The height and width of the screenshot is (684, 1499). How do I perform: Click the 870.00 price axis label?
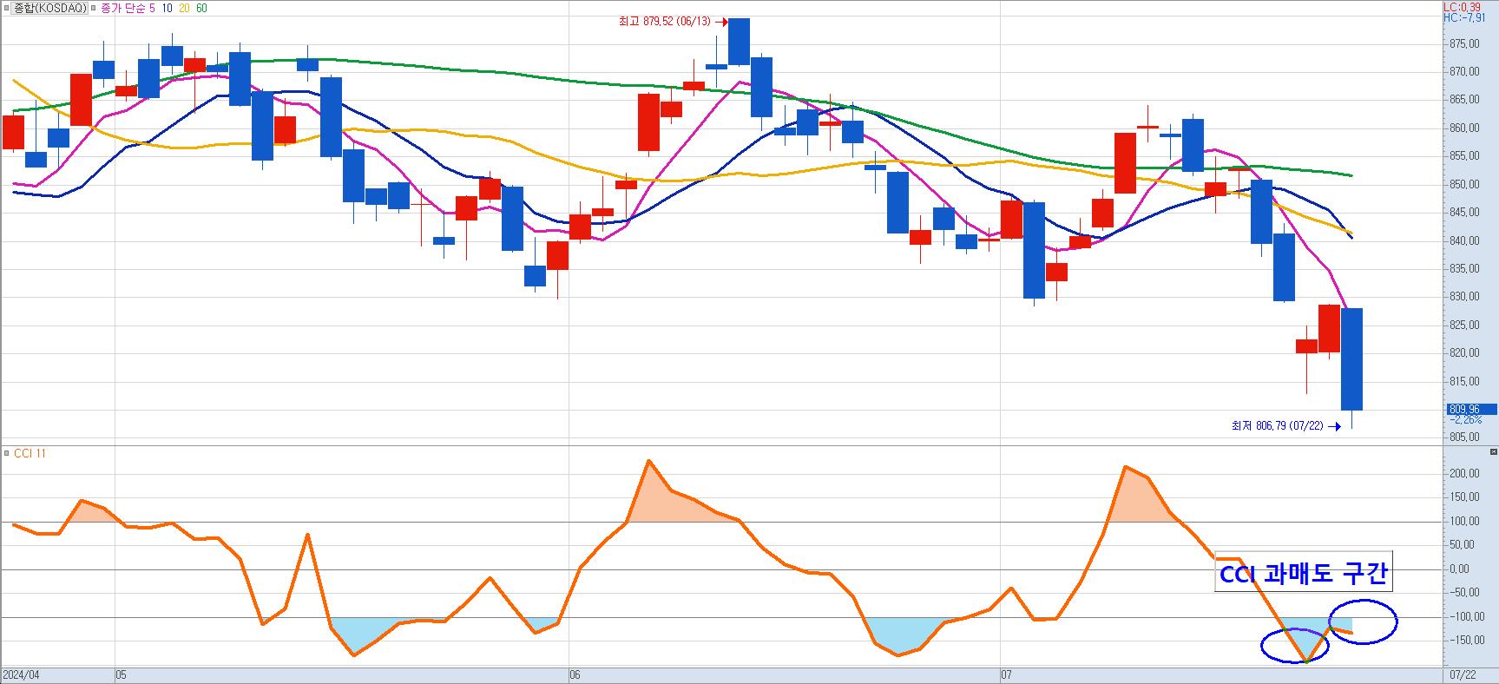coord(1465,72)
